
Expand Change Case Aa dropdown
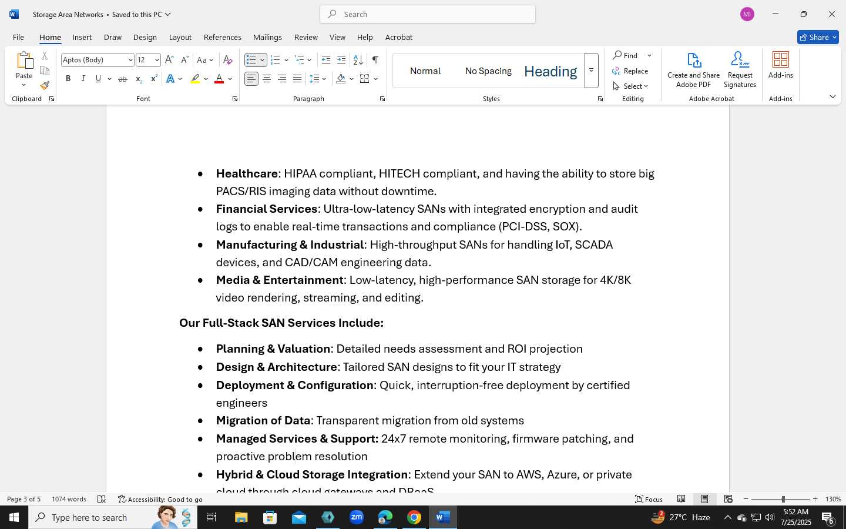[211, 60]
